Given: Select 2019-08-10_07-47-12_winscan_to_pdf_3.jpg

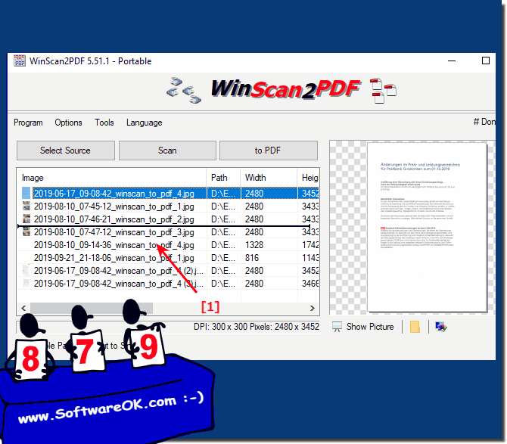Looking at the screenshot, I should (x=114, y=232).
